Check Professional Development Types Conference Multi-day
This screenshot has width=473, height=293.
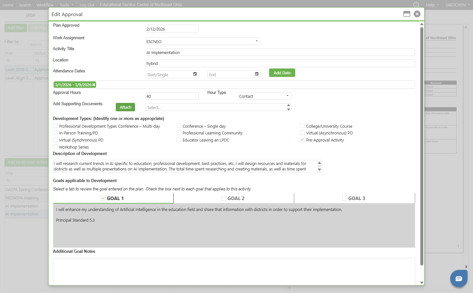click(x=55, y=126)
